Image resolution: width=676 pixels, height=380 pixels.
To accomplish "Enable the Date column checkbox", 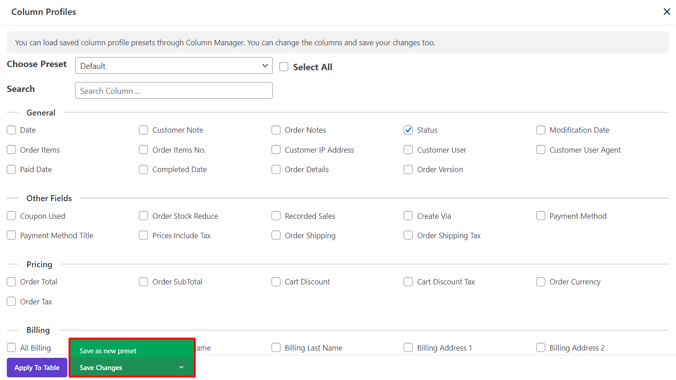I will tap(11, 130).
